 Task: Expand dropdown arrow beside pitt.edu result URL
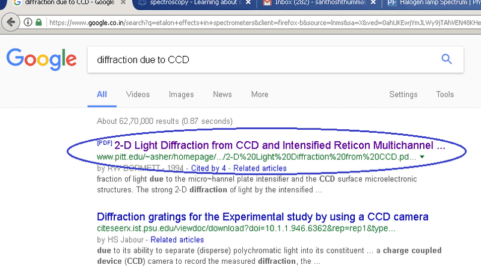(x=422, y=157)
